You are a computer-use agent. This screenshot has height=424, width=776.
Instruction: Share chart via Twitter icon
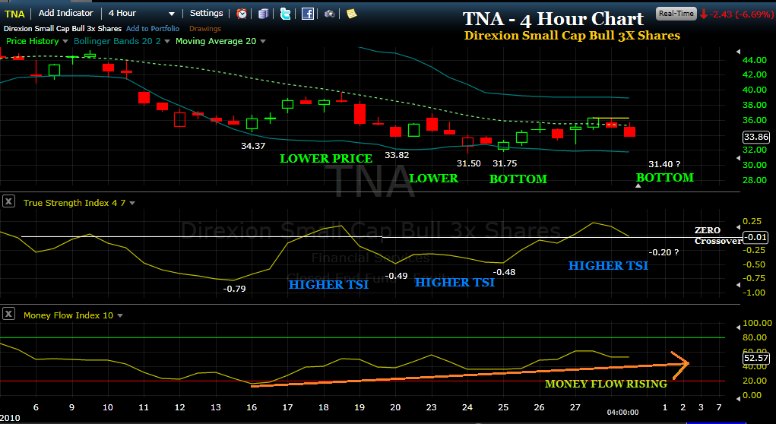click(x=286, y=14)
